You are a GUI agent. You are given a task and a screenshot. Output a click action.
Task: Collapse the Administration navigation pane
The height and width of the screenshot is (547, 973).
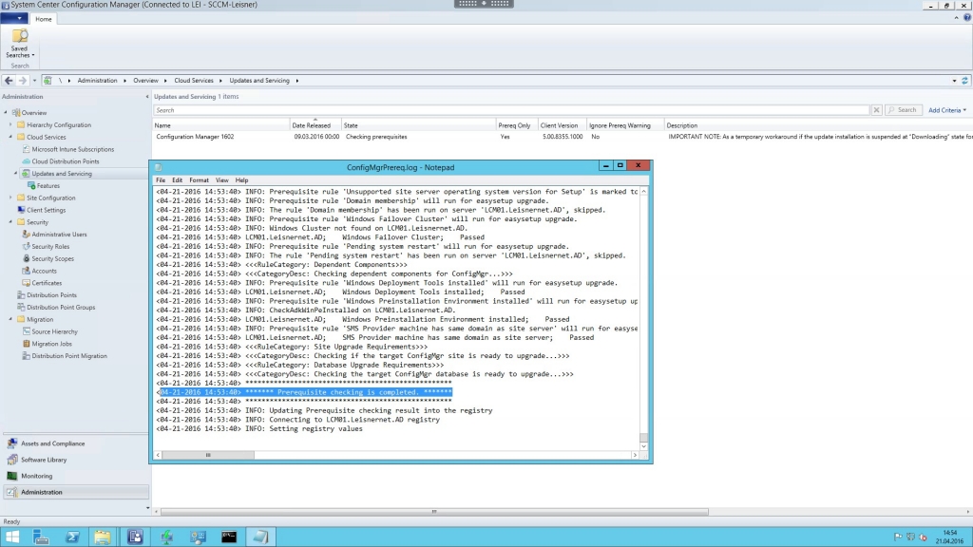[x=147, y=97]
